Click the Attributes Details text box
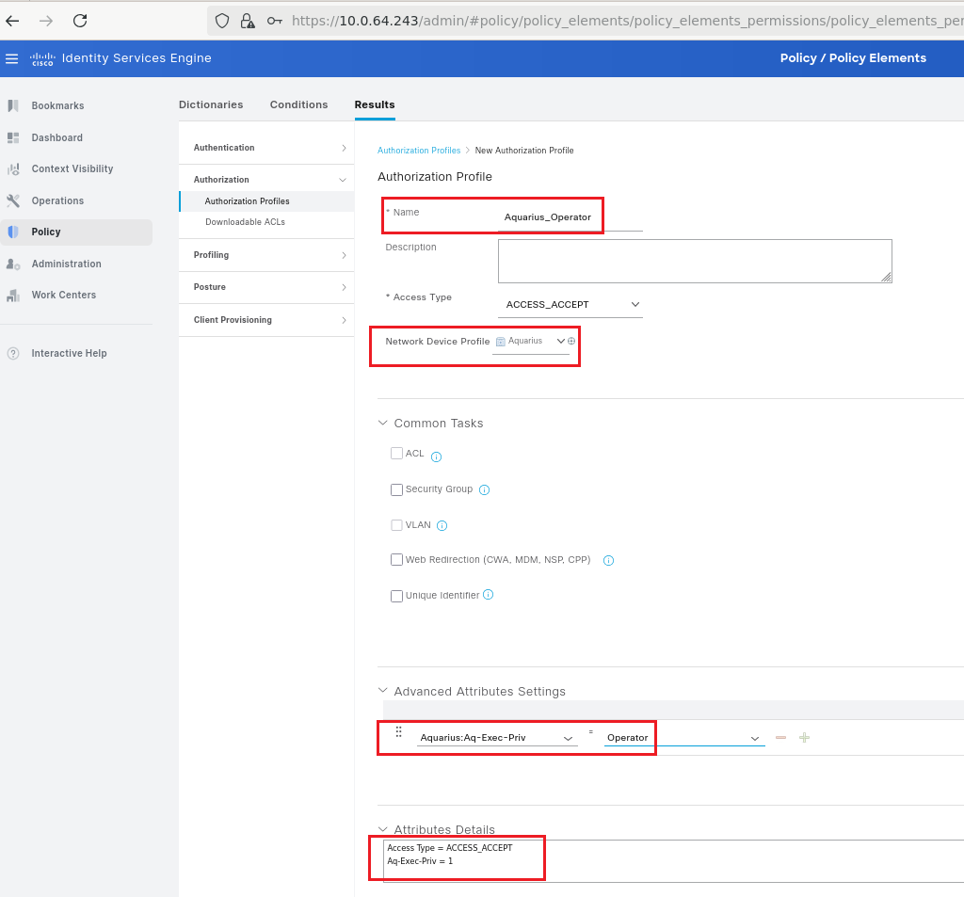The height and width of the screenshot is (897, 964). [x=673, y=860]
